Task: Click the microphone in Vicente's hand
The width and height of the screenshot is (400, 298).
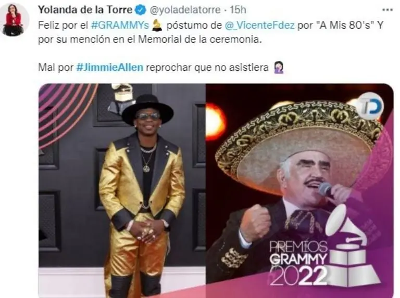Action: click(326, 190)
